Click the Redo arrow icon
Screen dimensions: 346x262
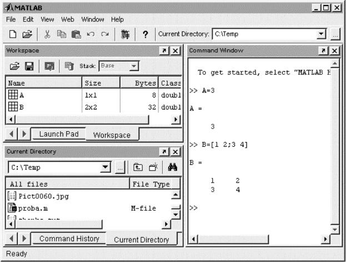coord(105,34)
